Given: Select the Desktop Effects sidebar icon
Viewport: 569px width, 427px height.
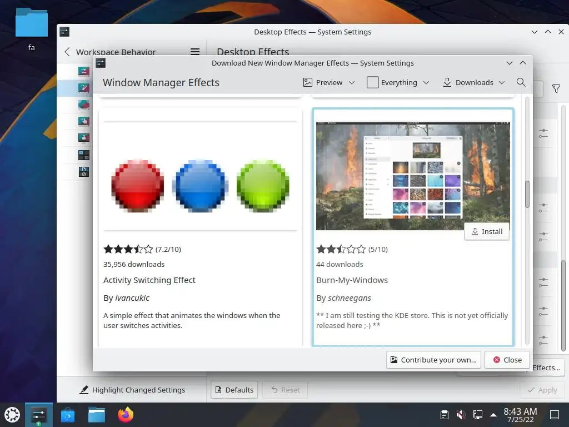Looking at the screenshot, I should [84, 87].
